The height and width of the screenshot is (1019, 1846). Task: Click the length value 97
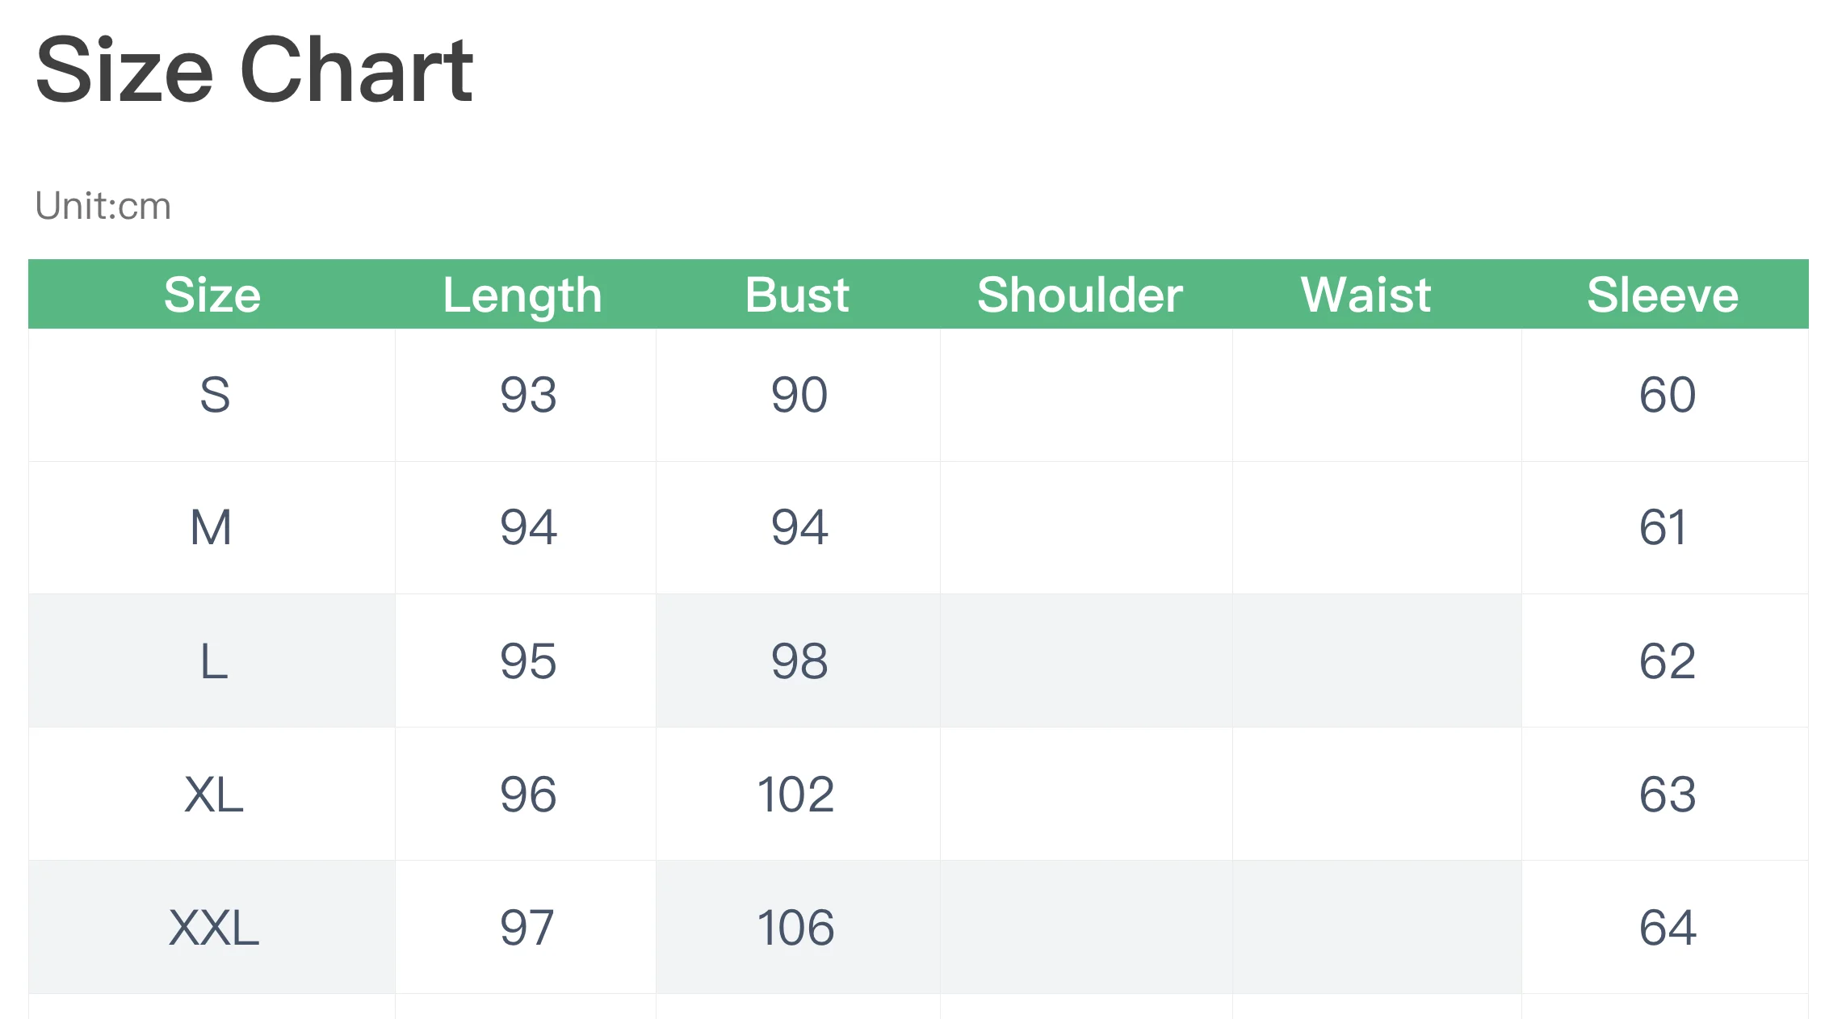click(527, 927)
